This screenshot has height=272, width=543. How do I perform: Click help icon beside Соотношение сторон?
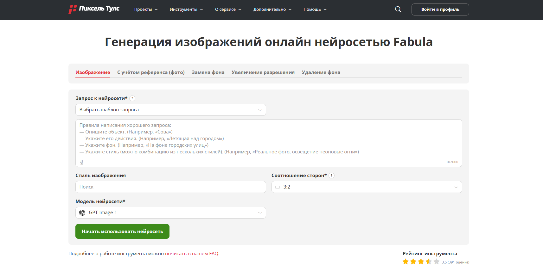coord(331,176)
